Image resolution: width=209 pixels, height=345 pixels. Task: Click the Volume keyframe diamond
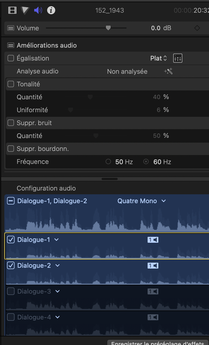197,28
